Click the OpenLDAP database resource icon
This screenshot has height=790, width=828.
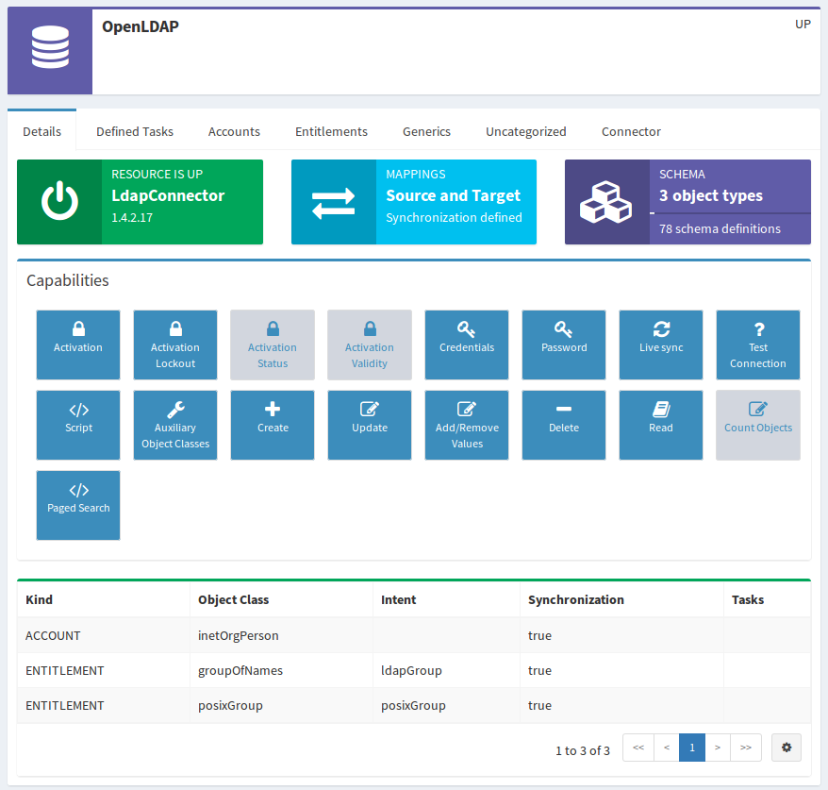tap(50, 52)
